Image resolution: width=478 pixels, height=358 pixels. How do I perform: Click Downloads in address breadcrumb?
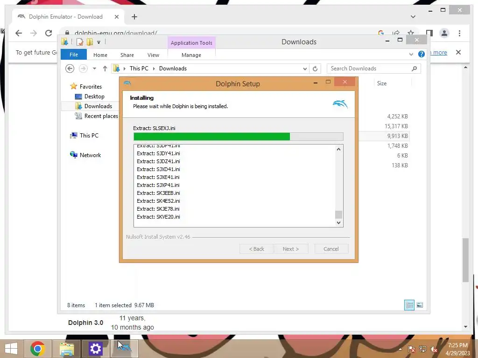(173, 69)
